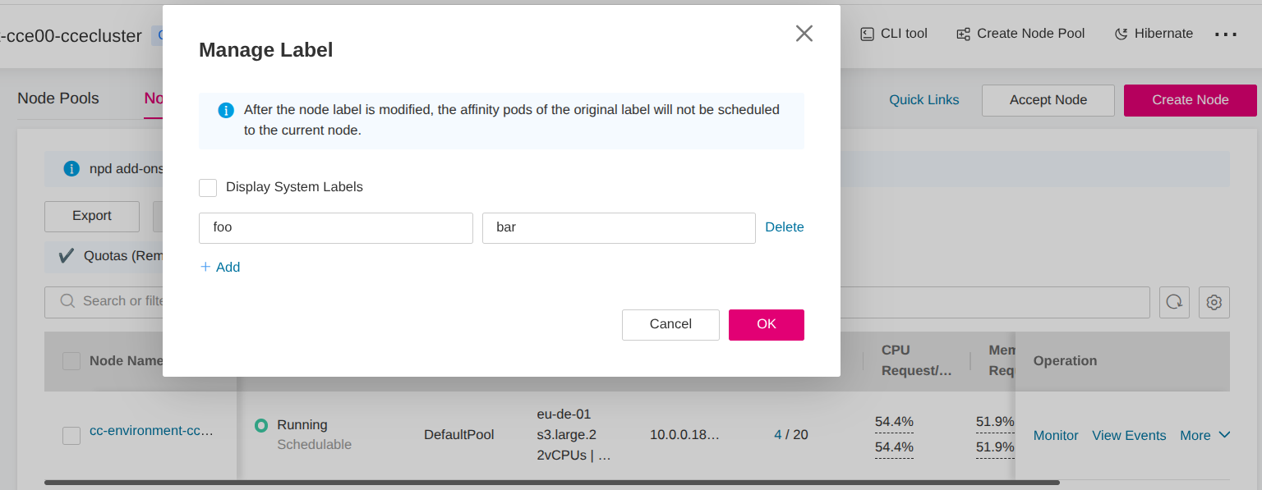Viewport: 1262px width, 490px height.
Task: Open table settings gear icon
Action: point(1214,302)
